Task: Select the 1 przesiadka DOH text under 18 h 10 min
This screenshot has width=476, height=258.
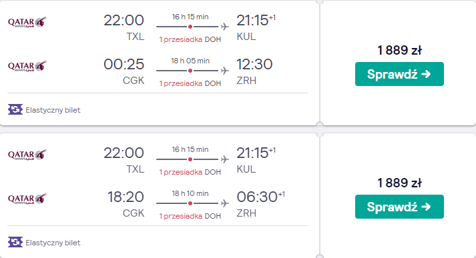Action: pos(190,216)
